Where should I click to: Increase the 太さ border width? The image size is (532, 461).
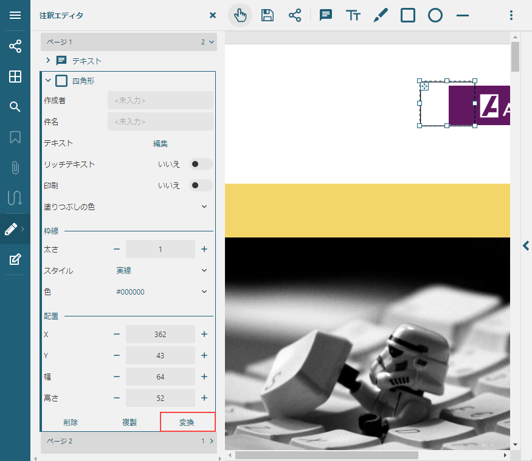(204, 249)
